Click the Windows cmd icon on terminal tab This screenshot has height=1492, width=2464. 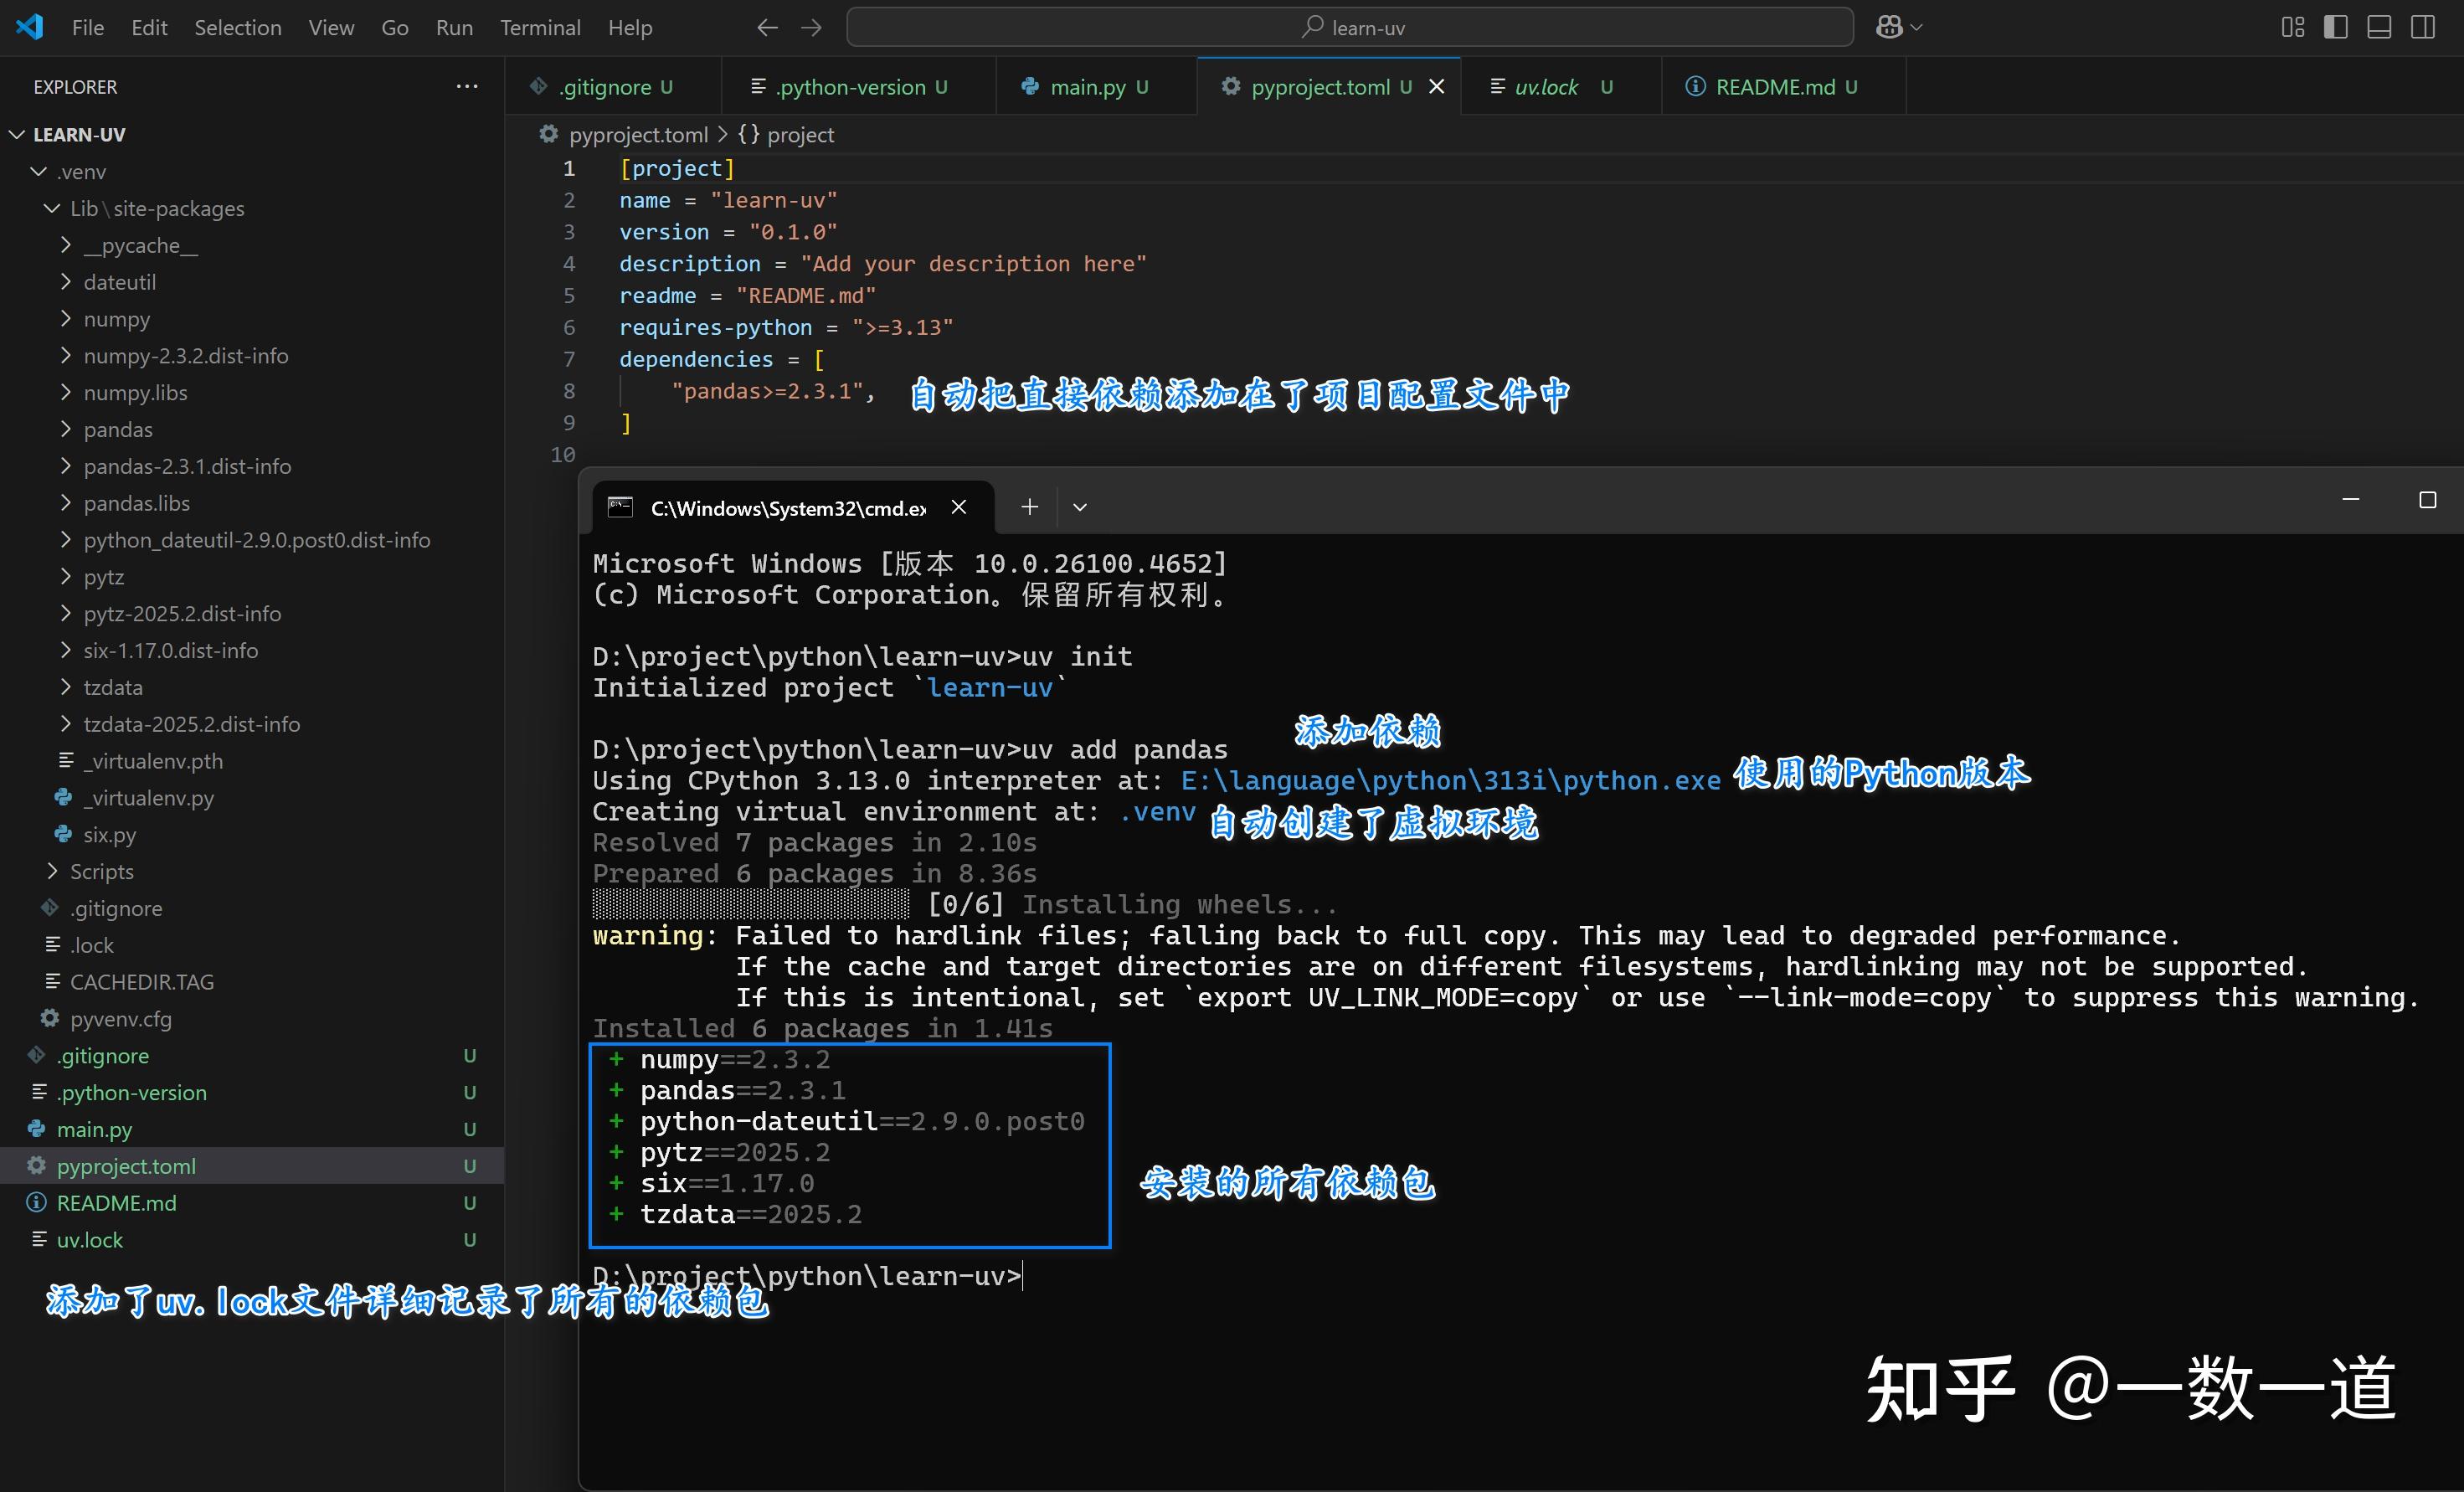pyautogui.click(x=621, y=507)
